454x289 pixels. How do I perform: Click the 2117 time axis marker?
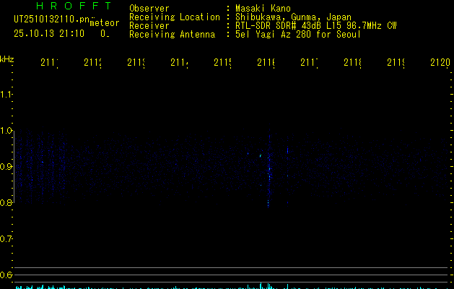click(x=309, y=63)
